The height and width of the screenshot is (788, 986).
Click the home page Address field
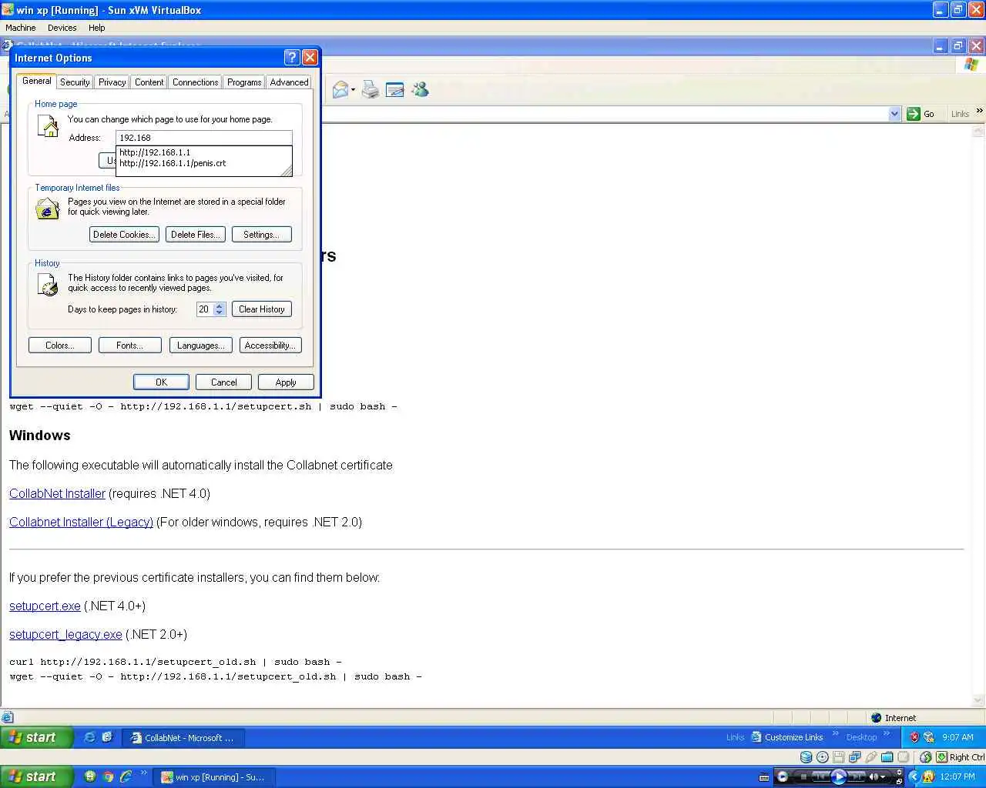(x=204, y=138)
